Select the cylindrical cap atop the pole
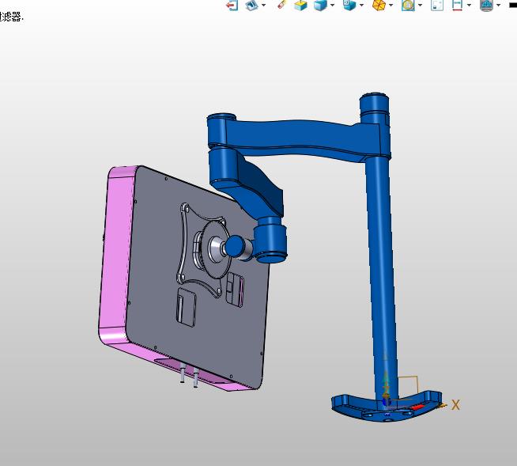 pyautogui.click(x=374, y=102)
